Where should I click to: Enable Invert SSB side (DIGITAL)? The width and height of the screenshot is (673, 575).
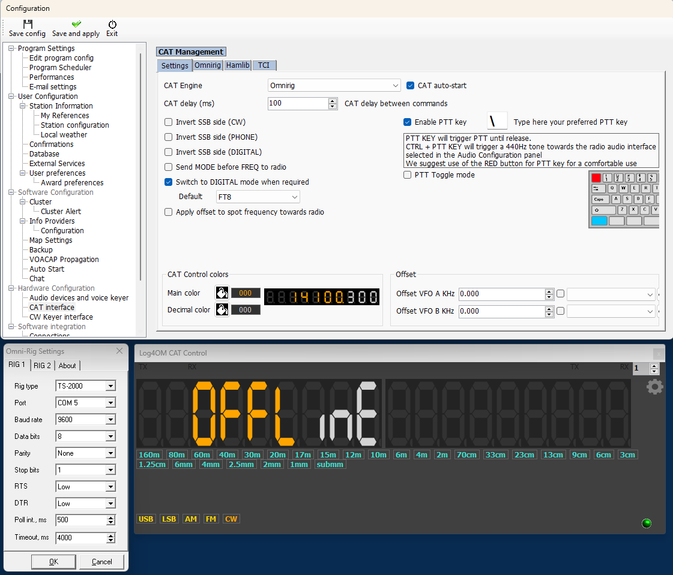[x=169, y=152]
